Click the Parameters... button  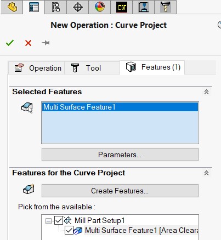tap(120, 155)
